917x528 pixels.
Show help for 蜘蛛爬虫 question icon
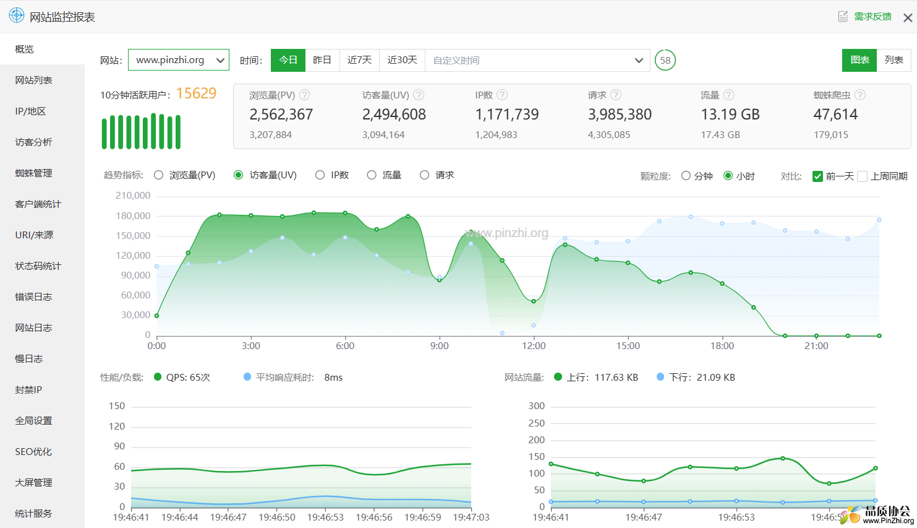click(x=860, y=95)
